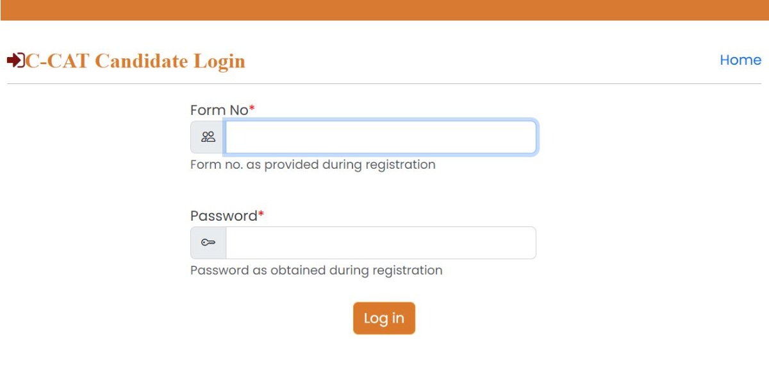Click the word "Candidate" in the heading
The height and width of the screenshot is (374, 769).
(142, 61)
